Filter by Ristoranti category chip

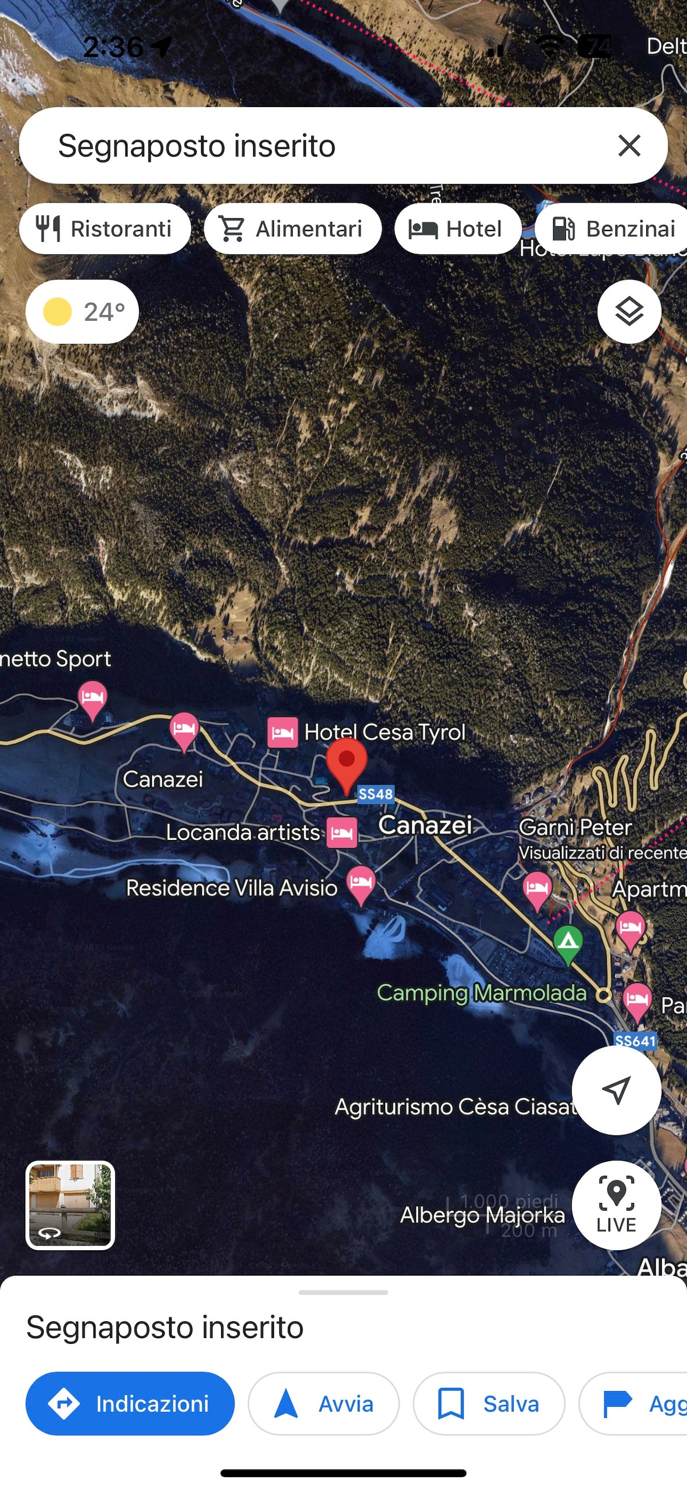pos(105,229)
